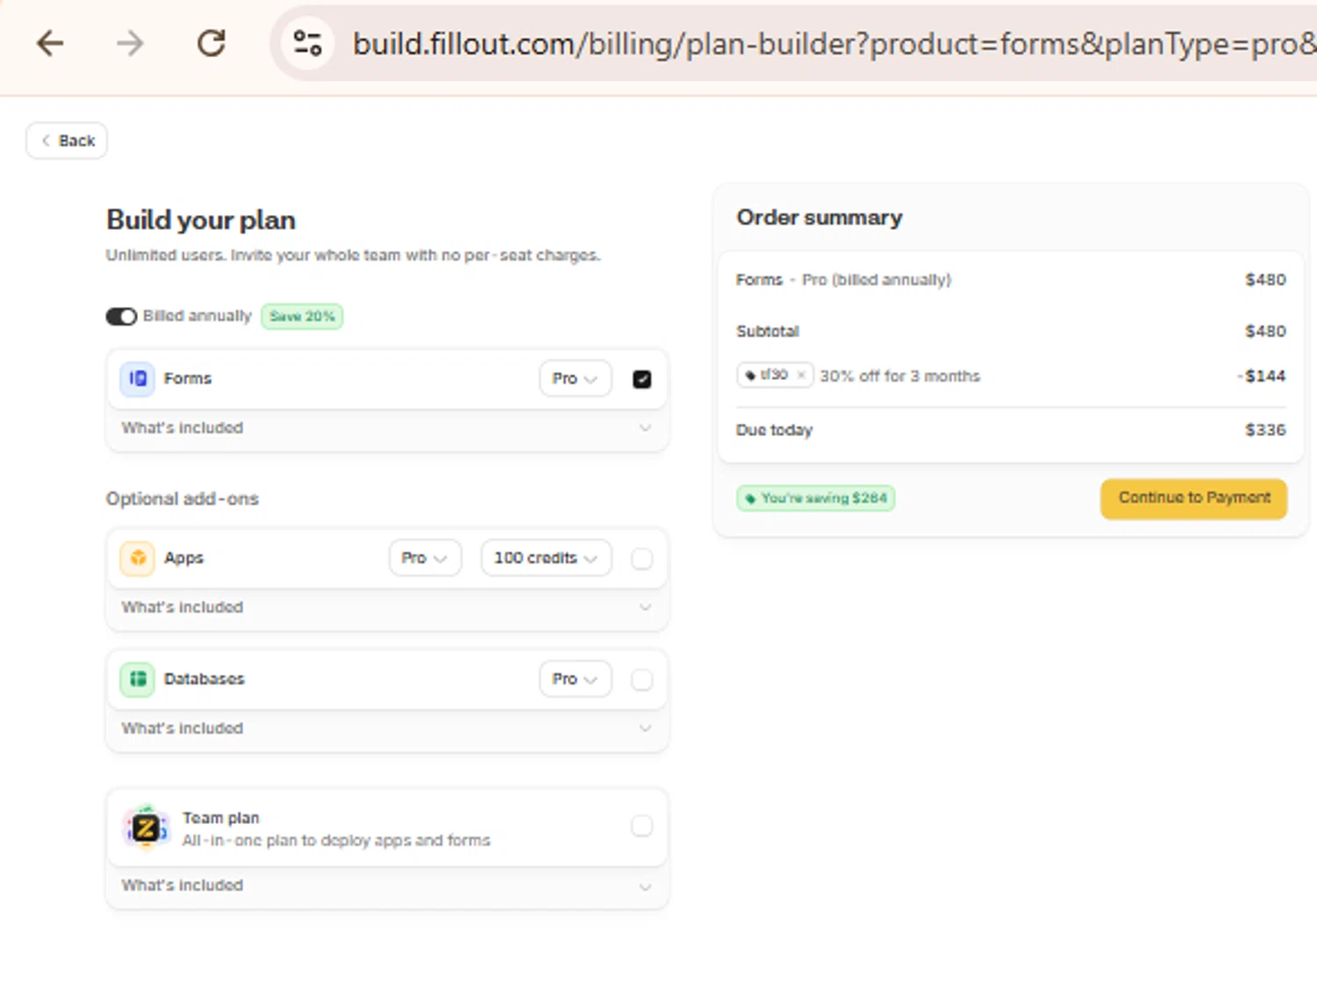Image resolution: width=1317 pixels, height=996 pixels.
Task: Open the Apps Pro tier dropdown
Action: (x=425, y=558)
